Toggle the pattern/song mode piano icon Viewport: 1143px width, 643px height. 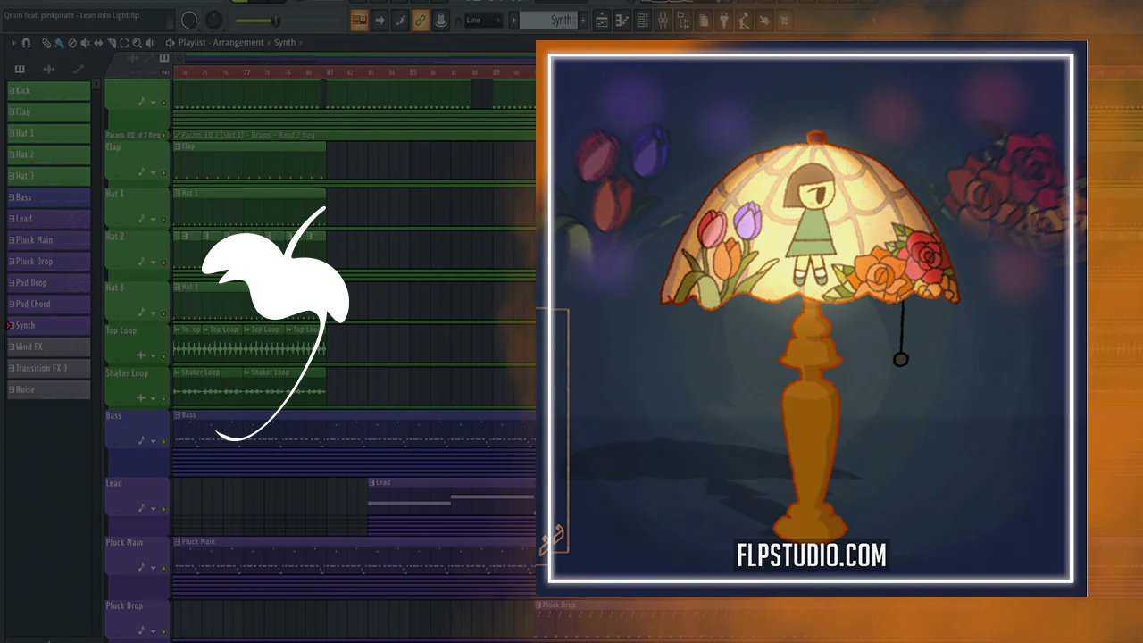(359, 21)
